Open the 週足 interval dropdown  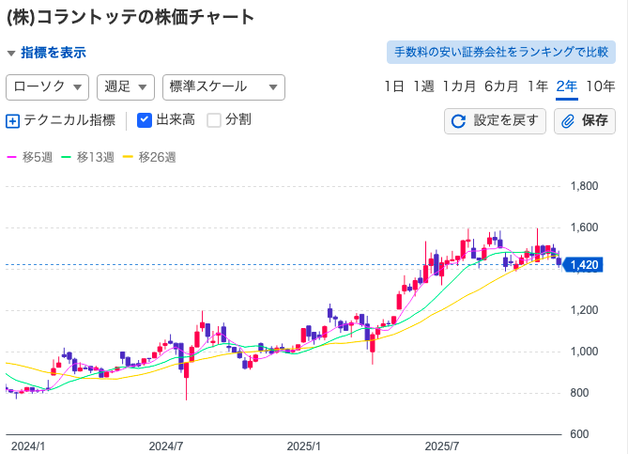click(x=125, y=86)
